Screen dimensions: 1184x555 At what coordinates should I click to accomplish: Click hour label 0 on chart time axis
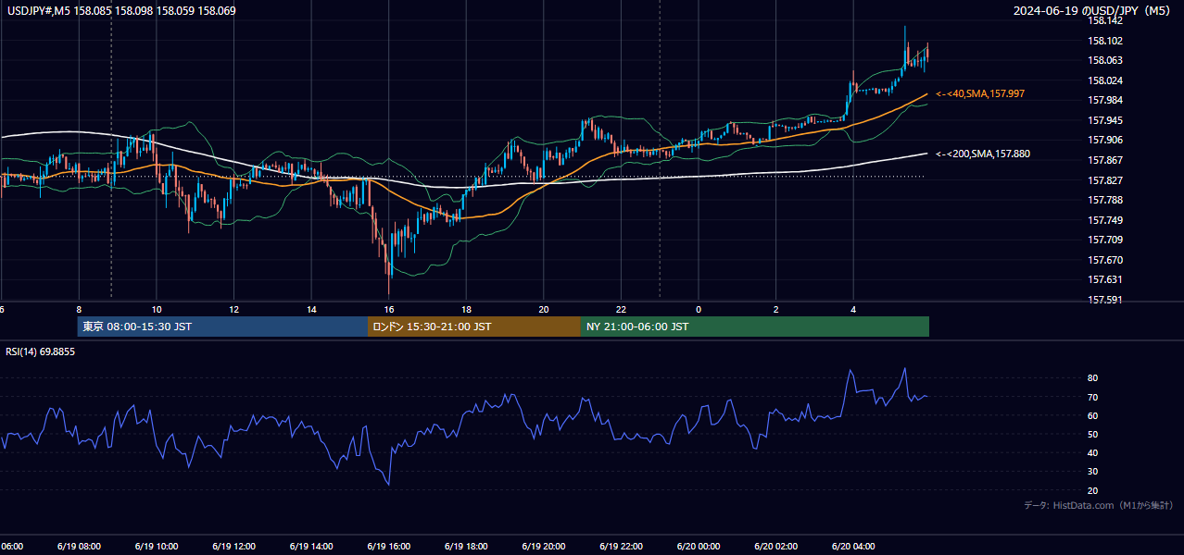(699, 309)
